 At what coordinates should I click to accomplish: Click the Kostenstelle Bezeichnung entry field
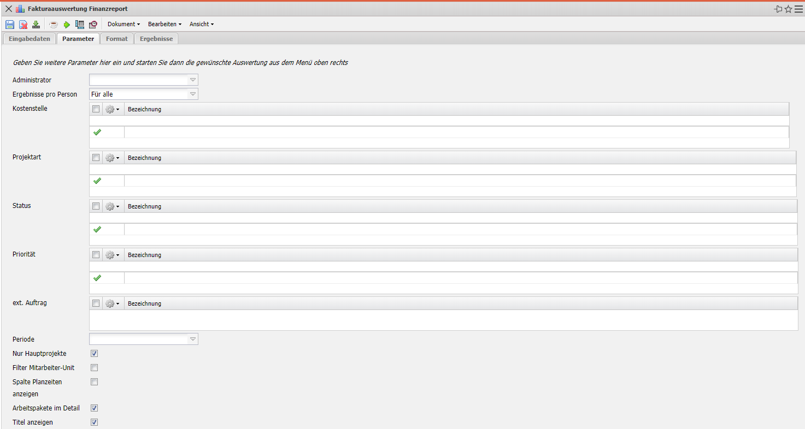pos(456,132)
